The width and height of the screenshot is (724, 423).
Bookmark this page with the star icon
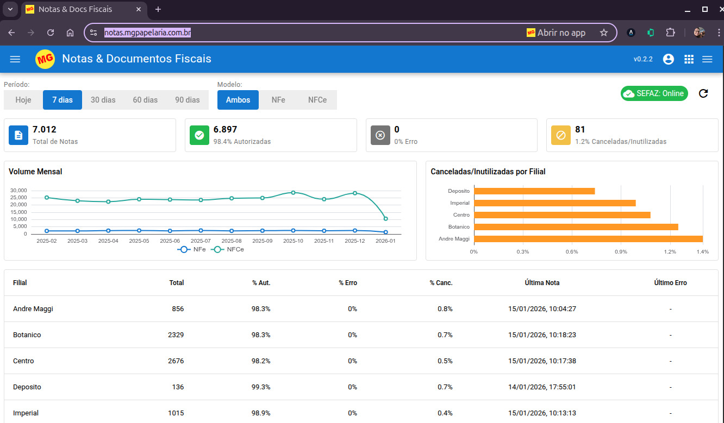coord(603,33)
